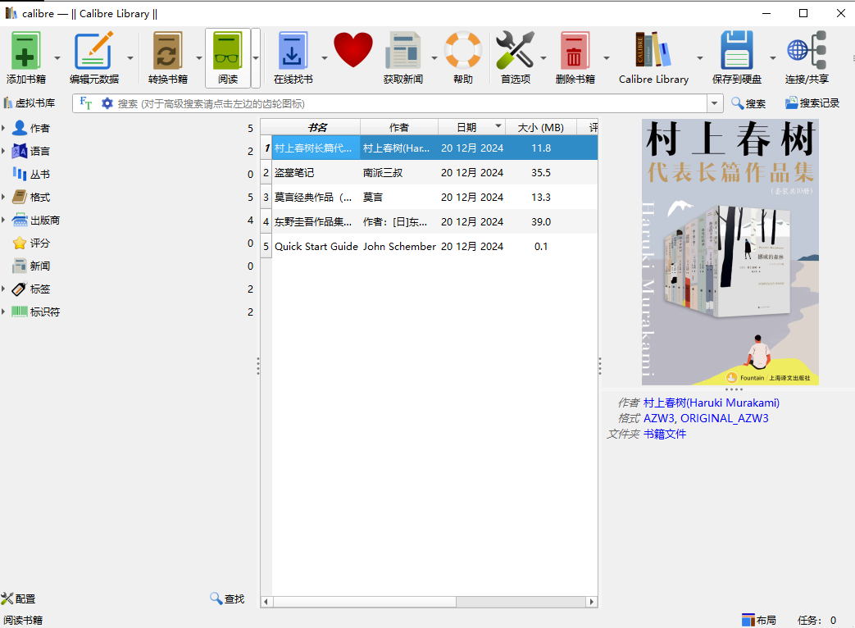Sort books by 大小 (MB) column header

tap(540, 127)
